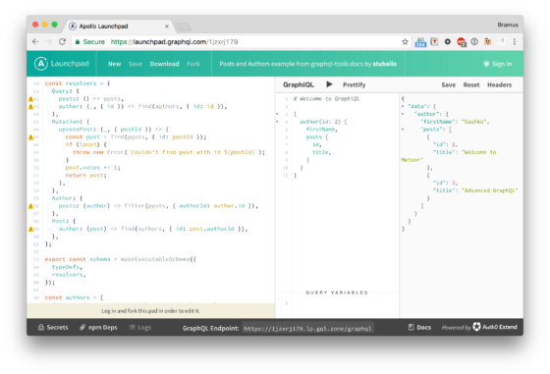Viewport: 550px width, 374px height.
Task: Download the pad
Action: [165, 64]
